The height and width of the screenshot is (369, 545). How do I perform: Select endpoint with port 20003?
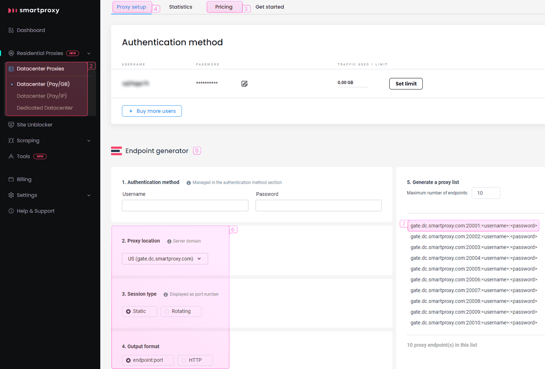point(474,247)
